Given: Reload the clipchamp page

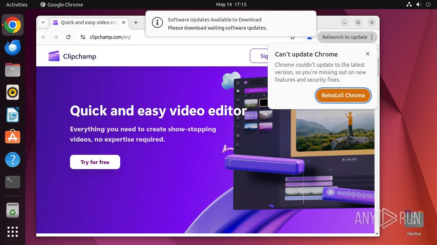Looking at the screenshot, I should click(x=68, y=37).
